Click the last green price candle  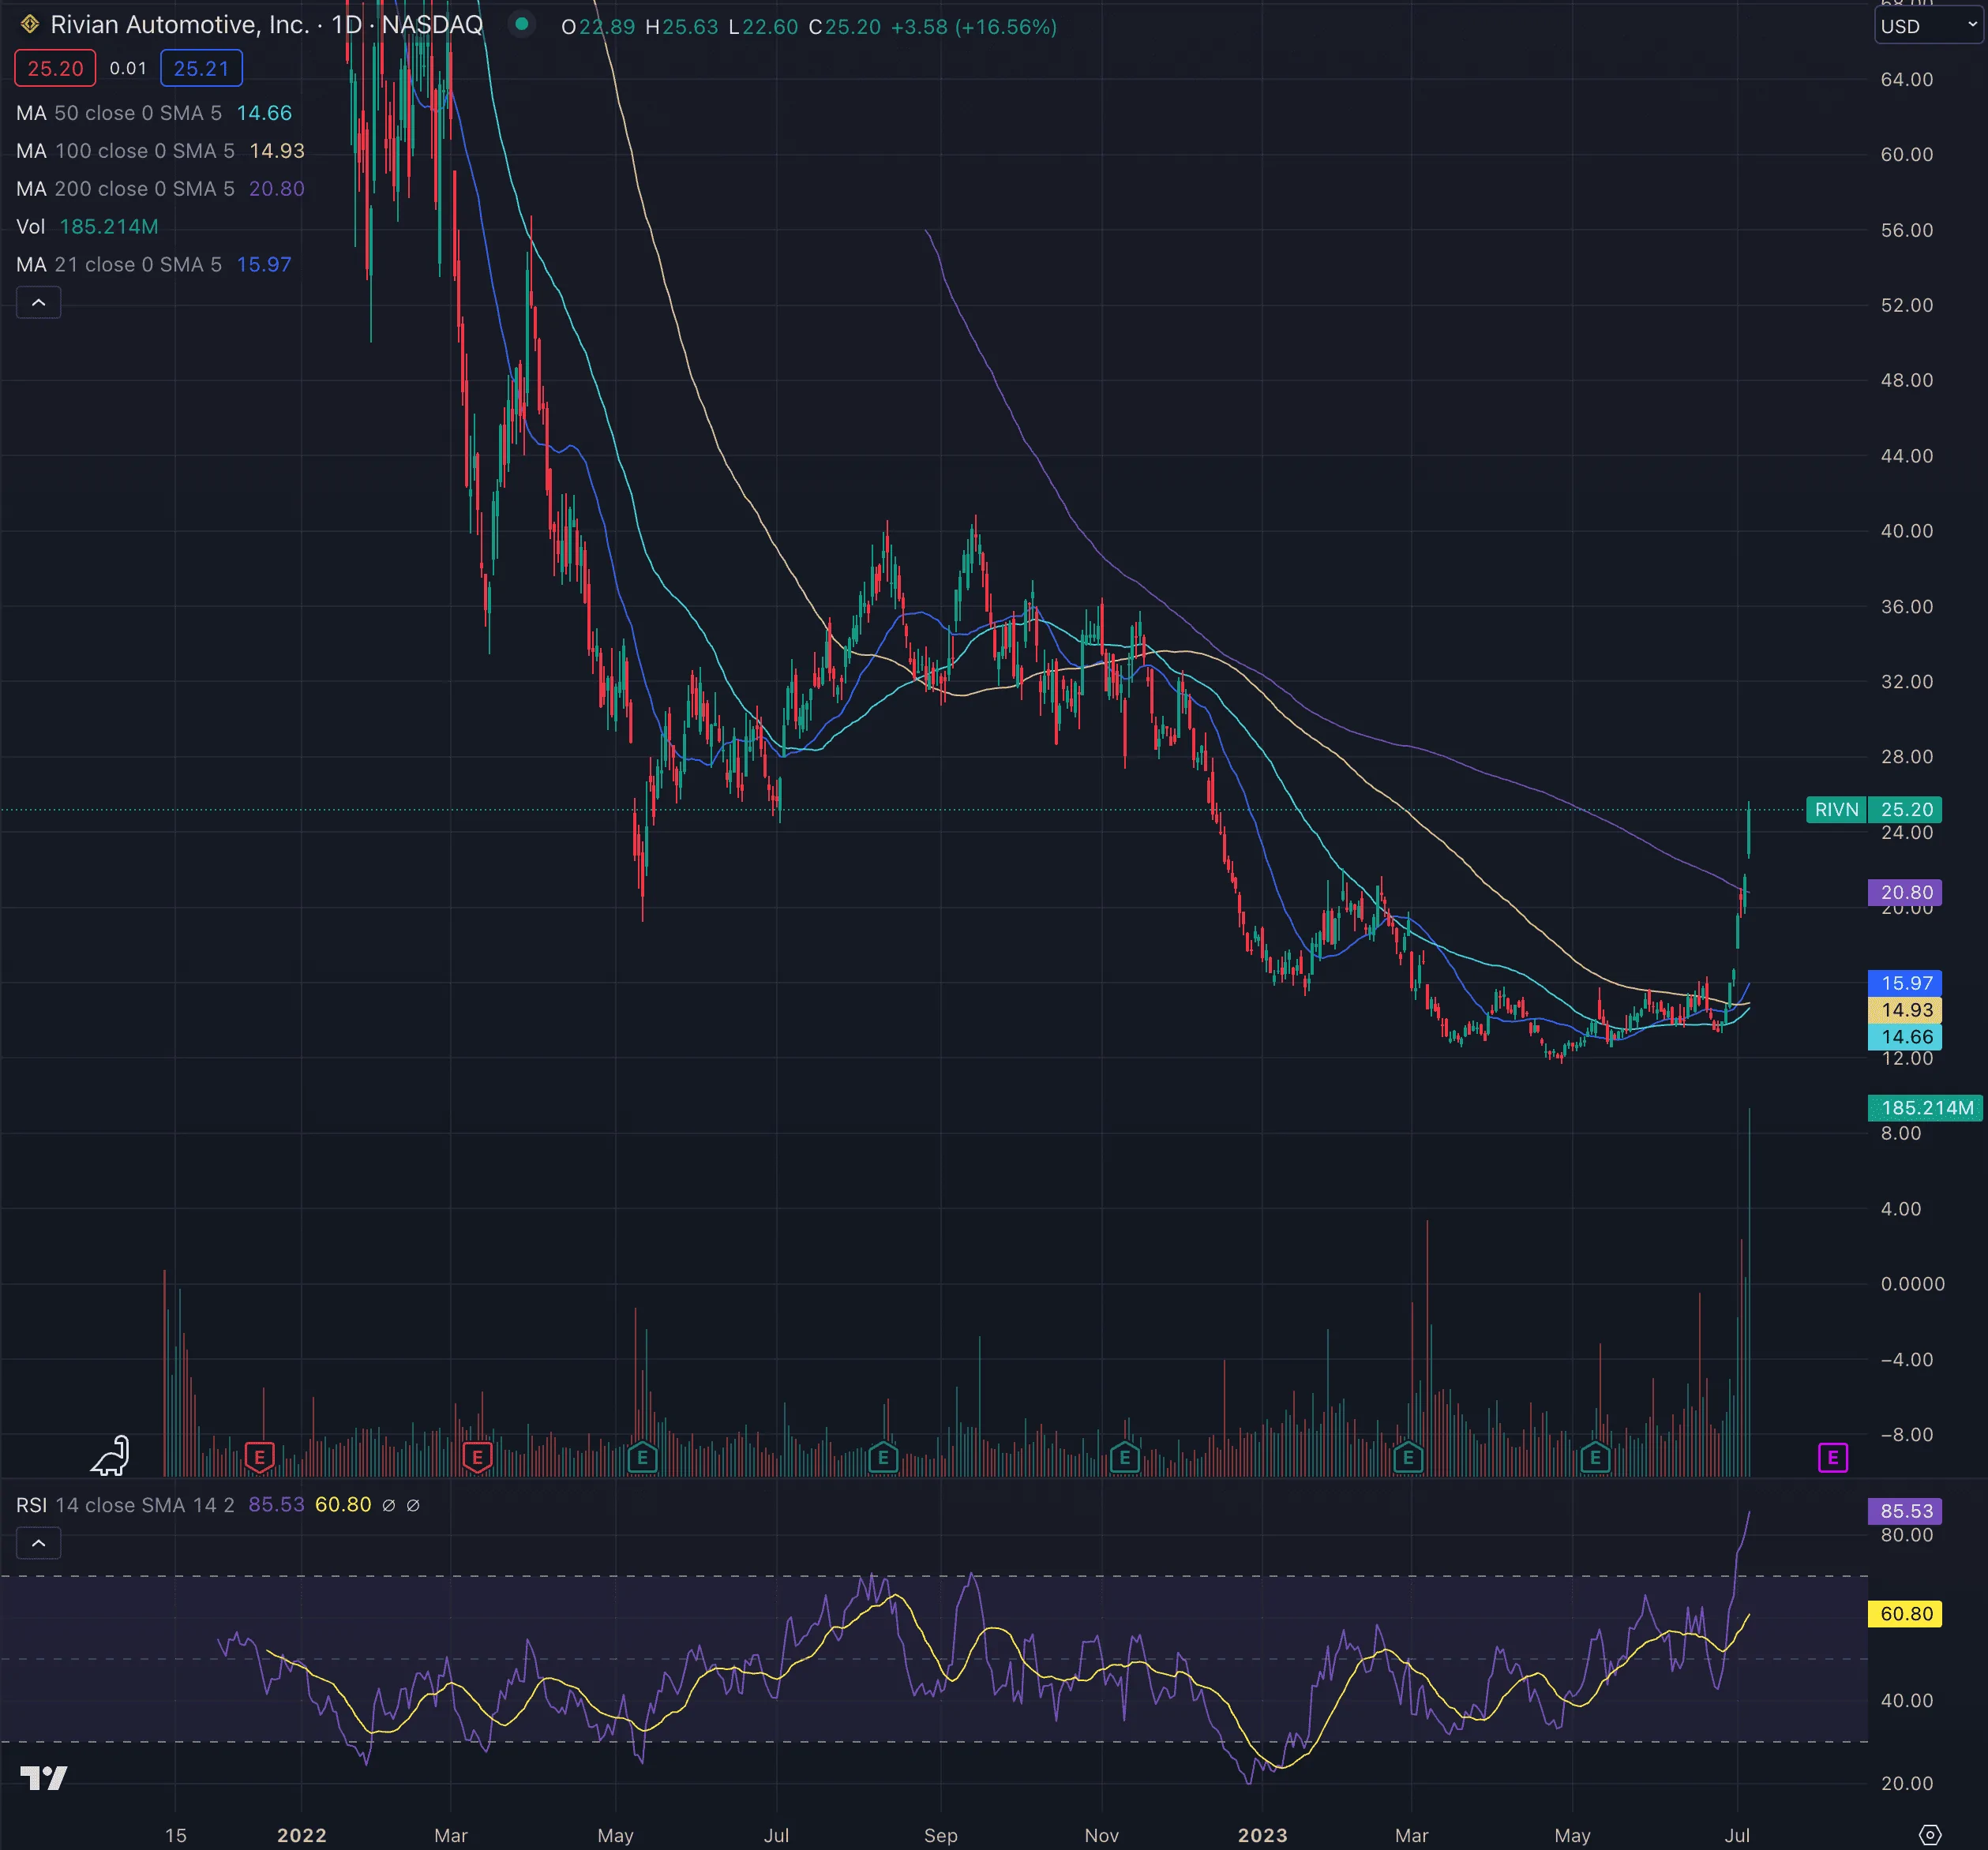[x=1749, y=829]
